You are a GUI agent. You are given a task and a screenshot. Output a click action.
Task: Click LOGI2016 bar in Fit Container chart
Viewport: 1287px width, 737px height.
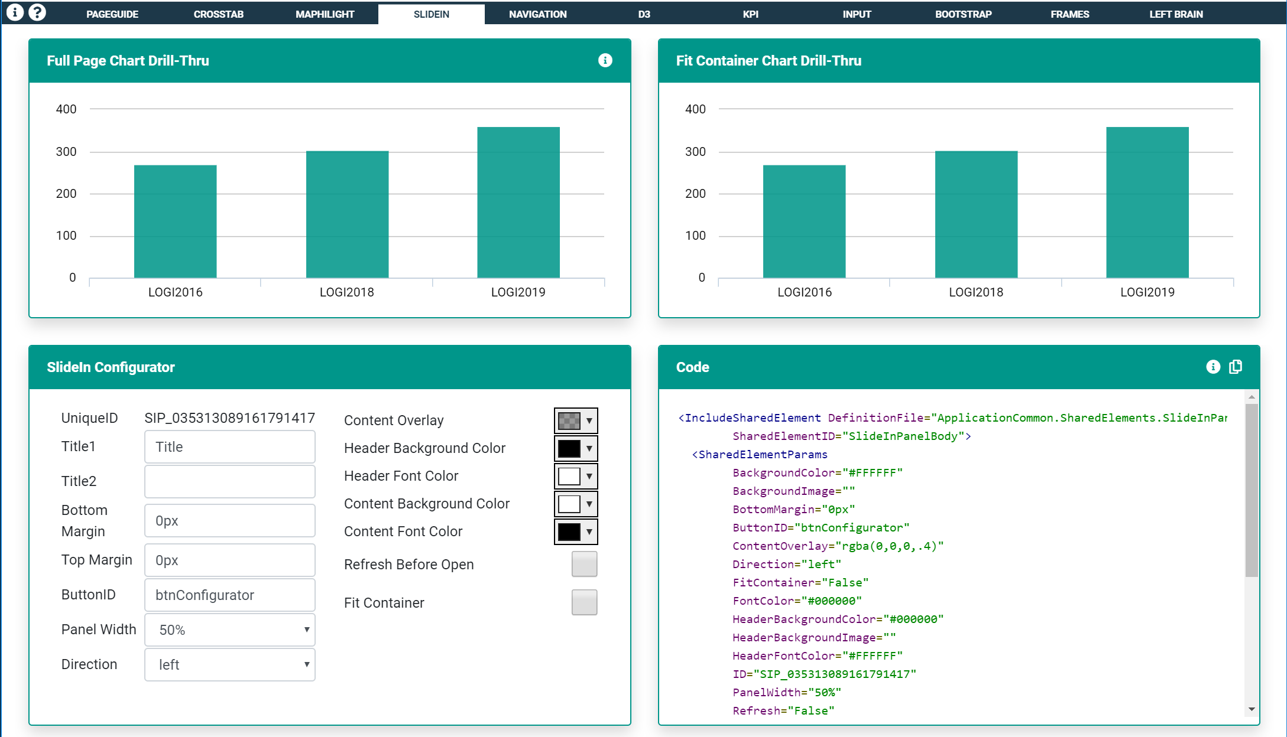pos(804,221)
